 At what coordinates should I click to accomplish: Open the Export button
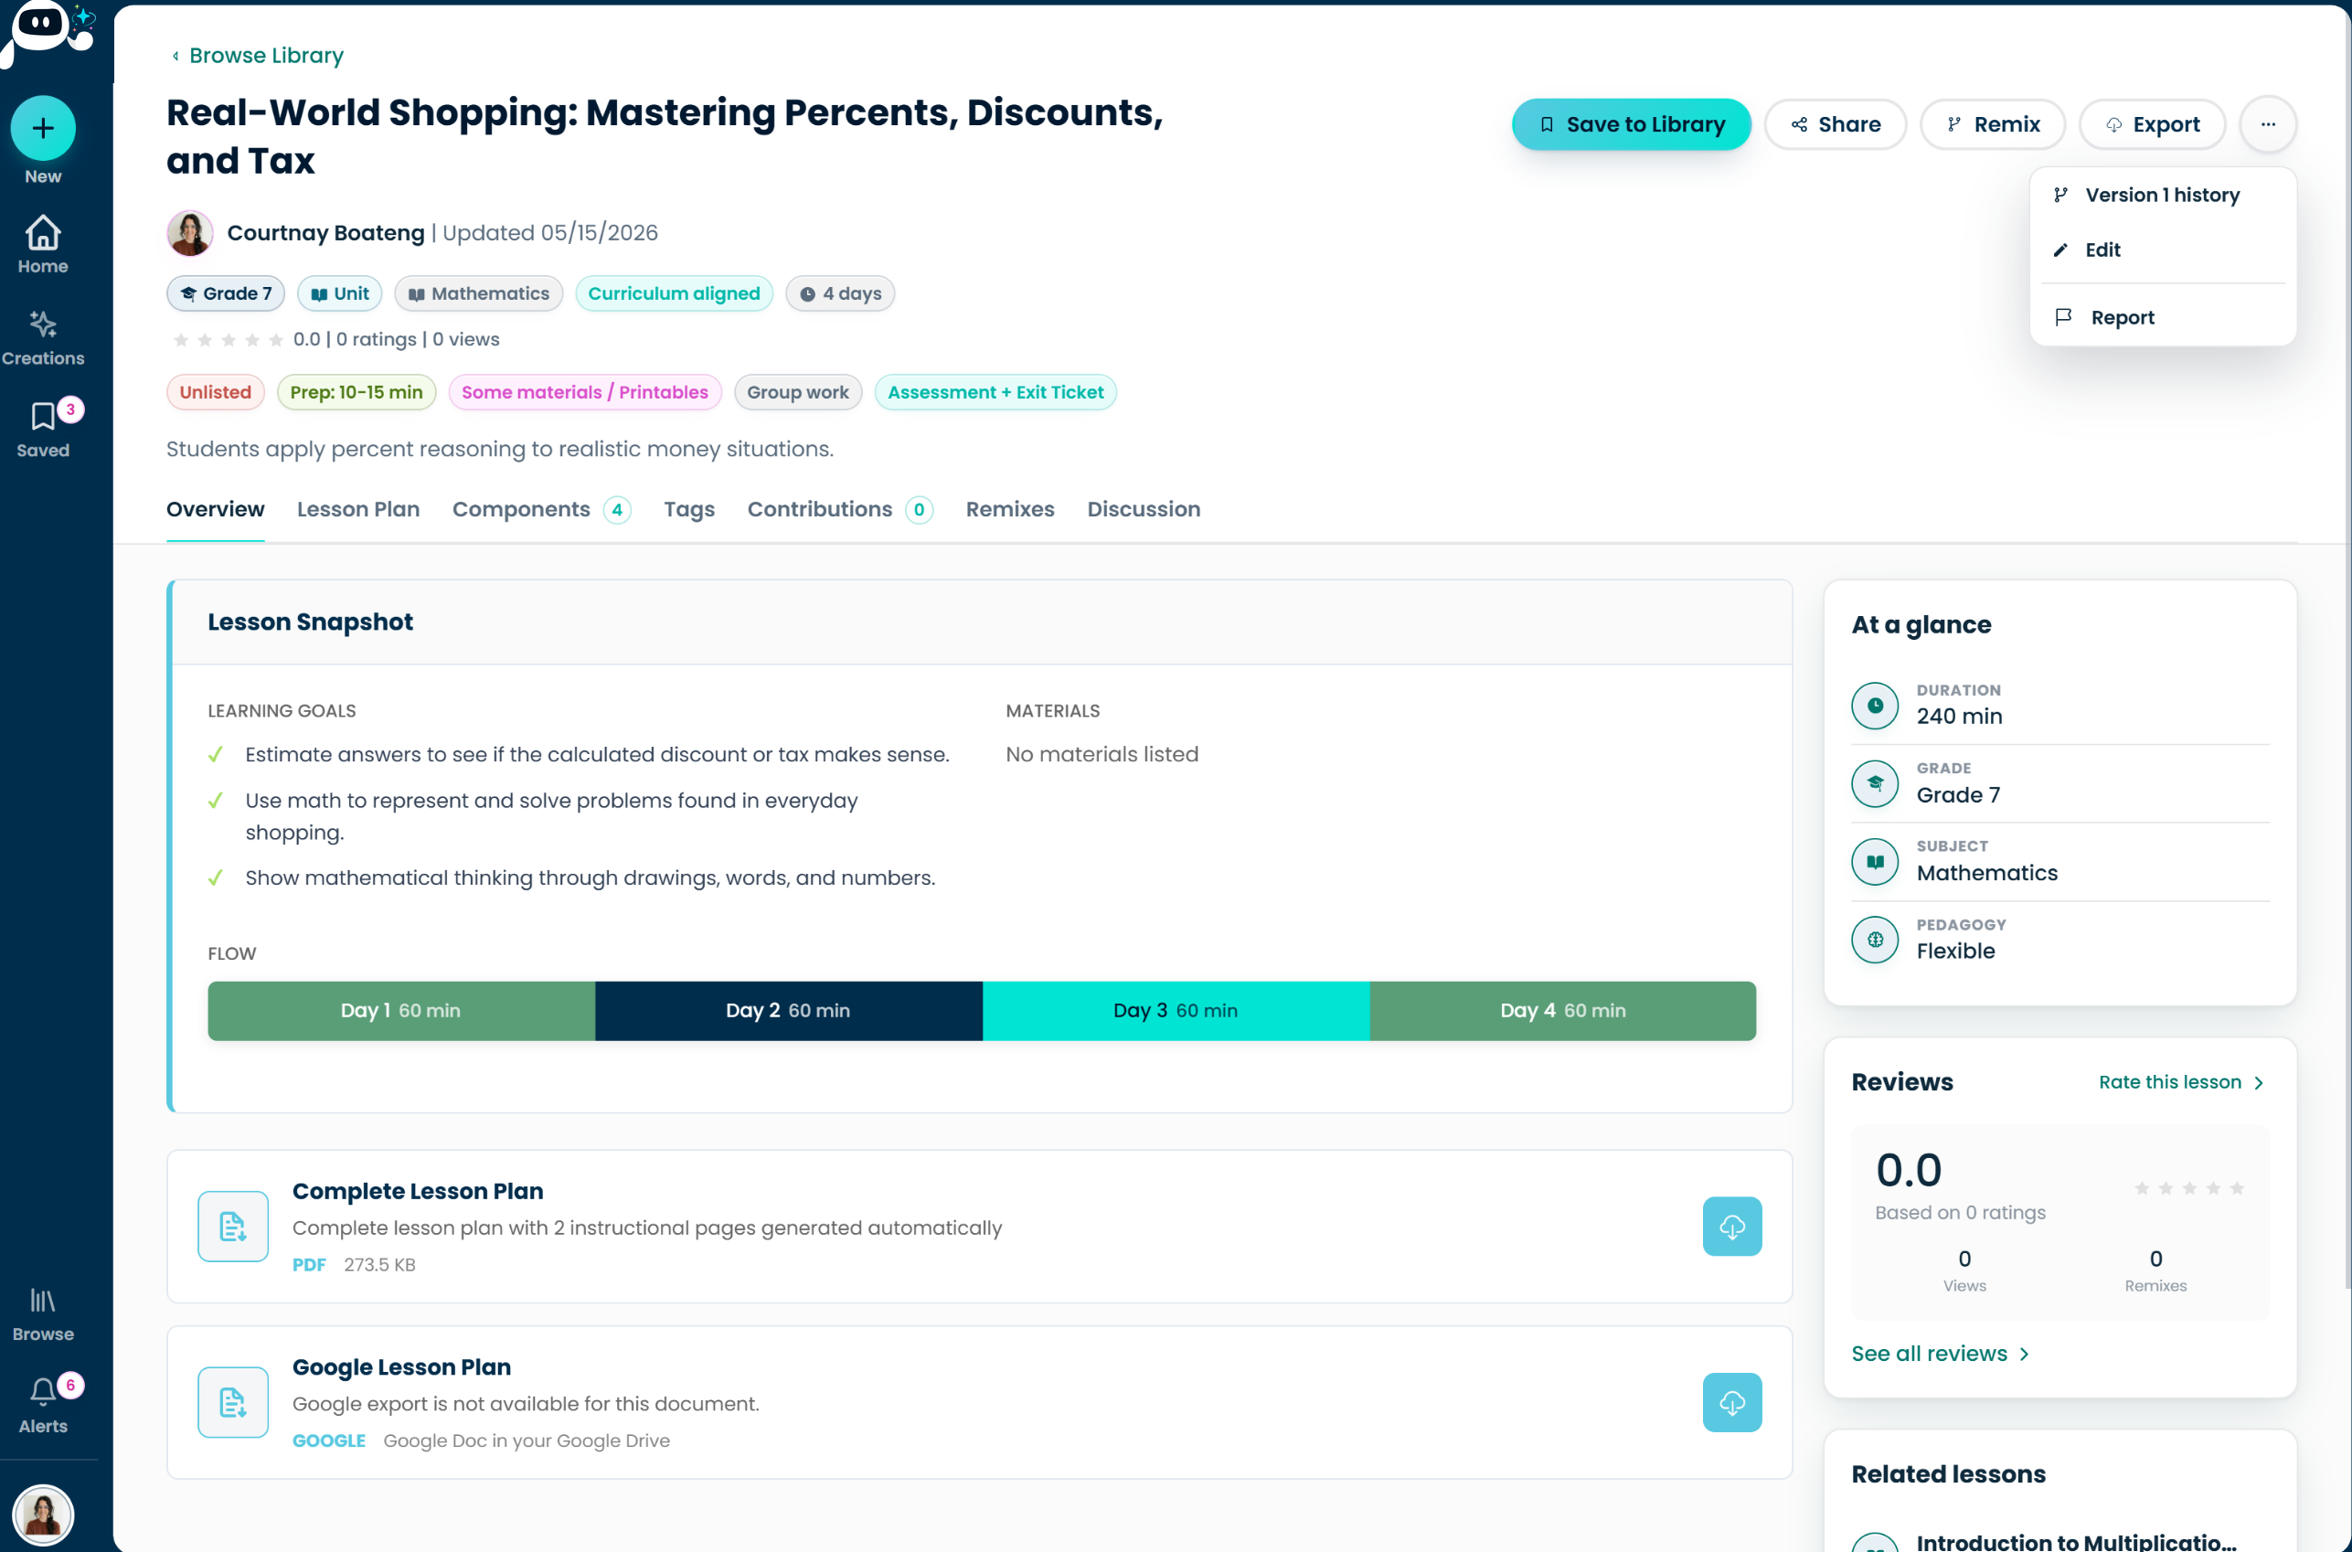point(2151,123)
